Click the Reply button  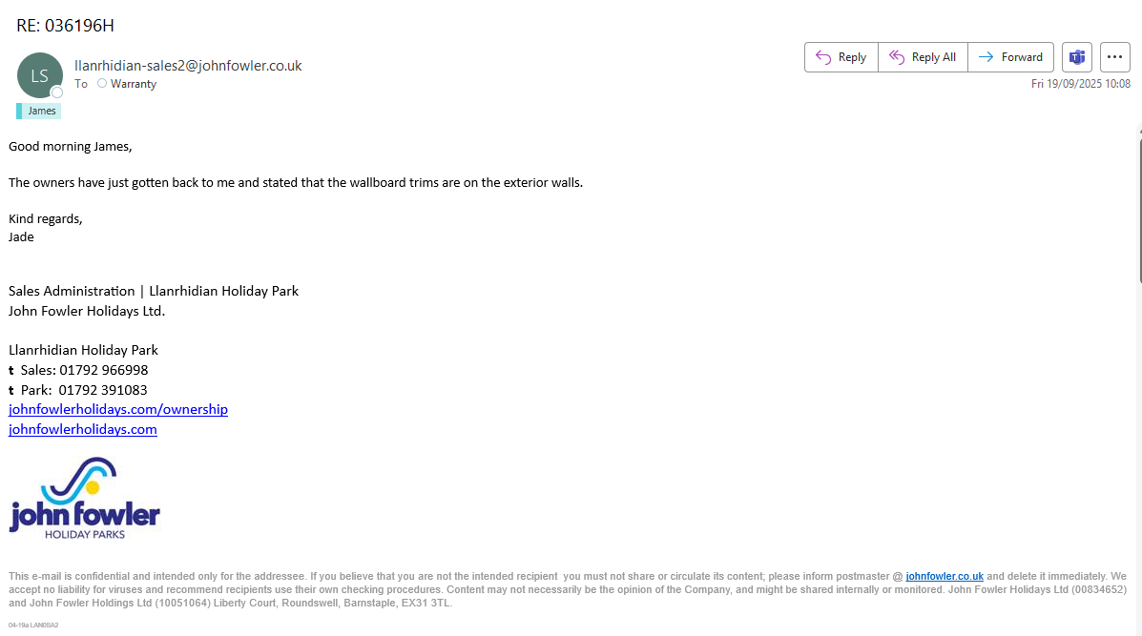click(841, 57)
